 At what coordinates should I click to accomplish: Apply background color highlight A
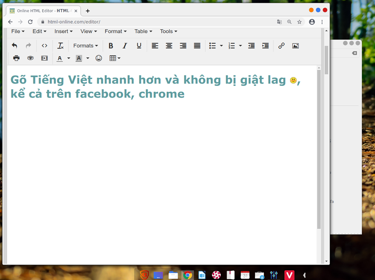click(x=79, y=58)
